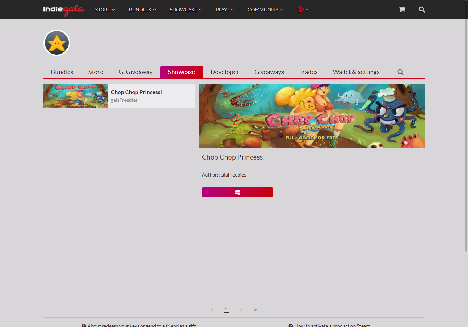Switch to the G. Giveaway tab
The width and height of the screenshot is (468, 327).
pyautogui.click(x=136, y=72)
